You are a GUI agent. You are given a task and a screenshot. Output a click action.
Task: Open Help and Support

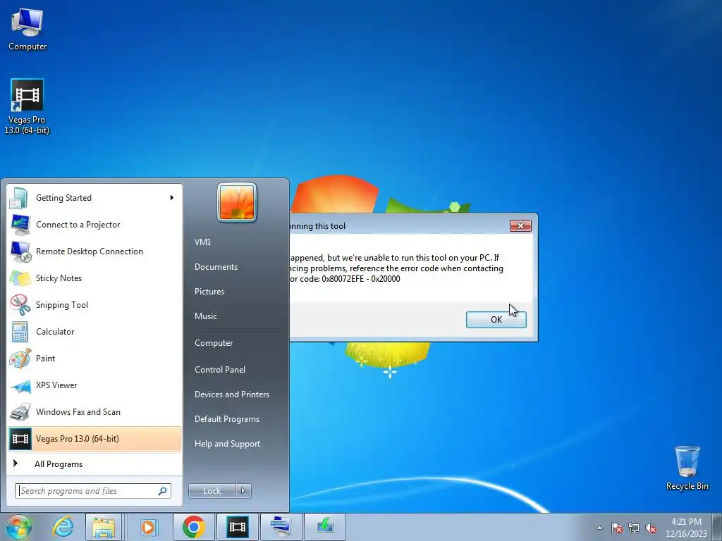click(228, 444)
